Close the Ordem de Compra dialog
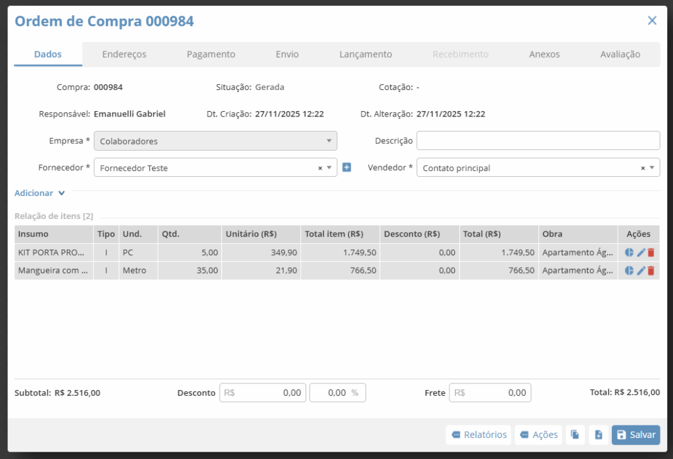 pos(652,20)
